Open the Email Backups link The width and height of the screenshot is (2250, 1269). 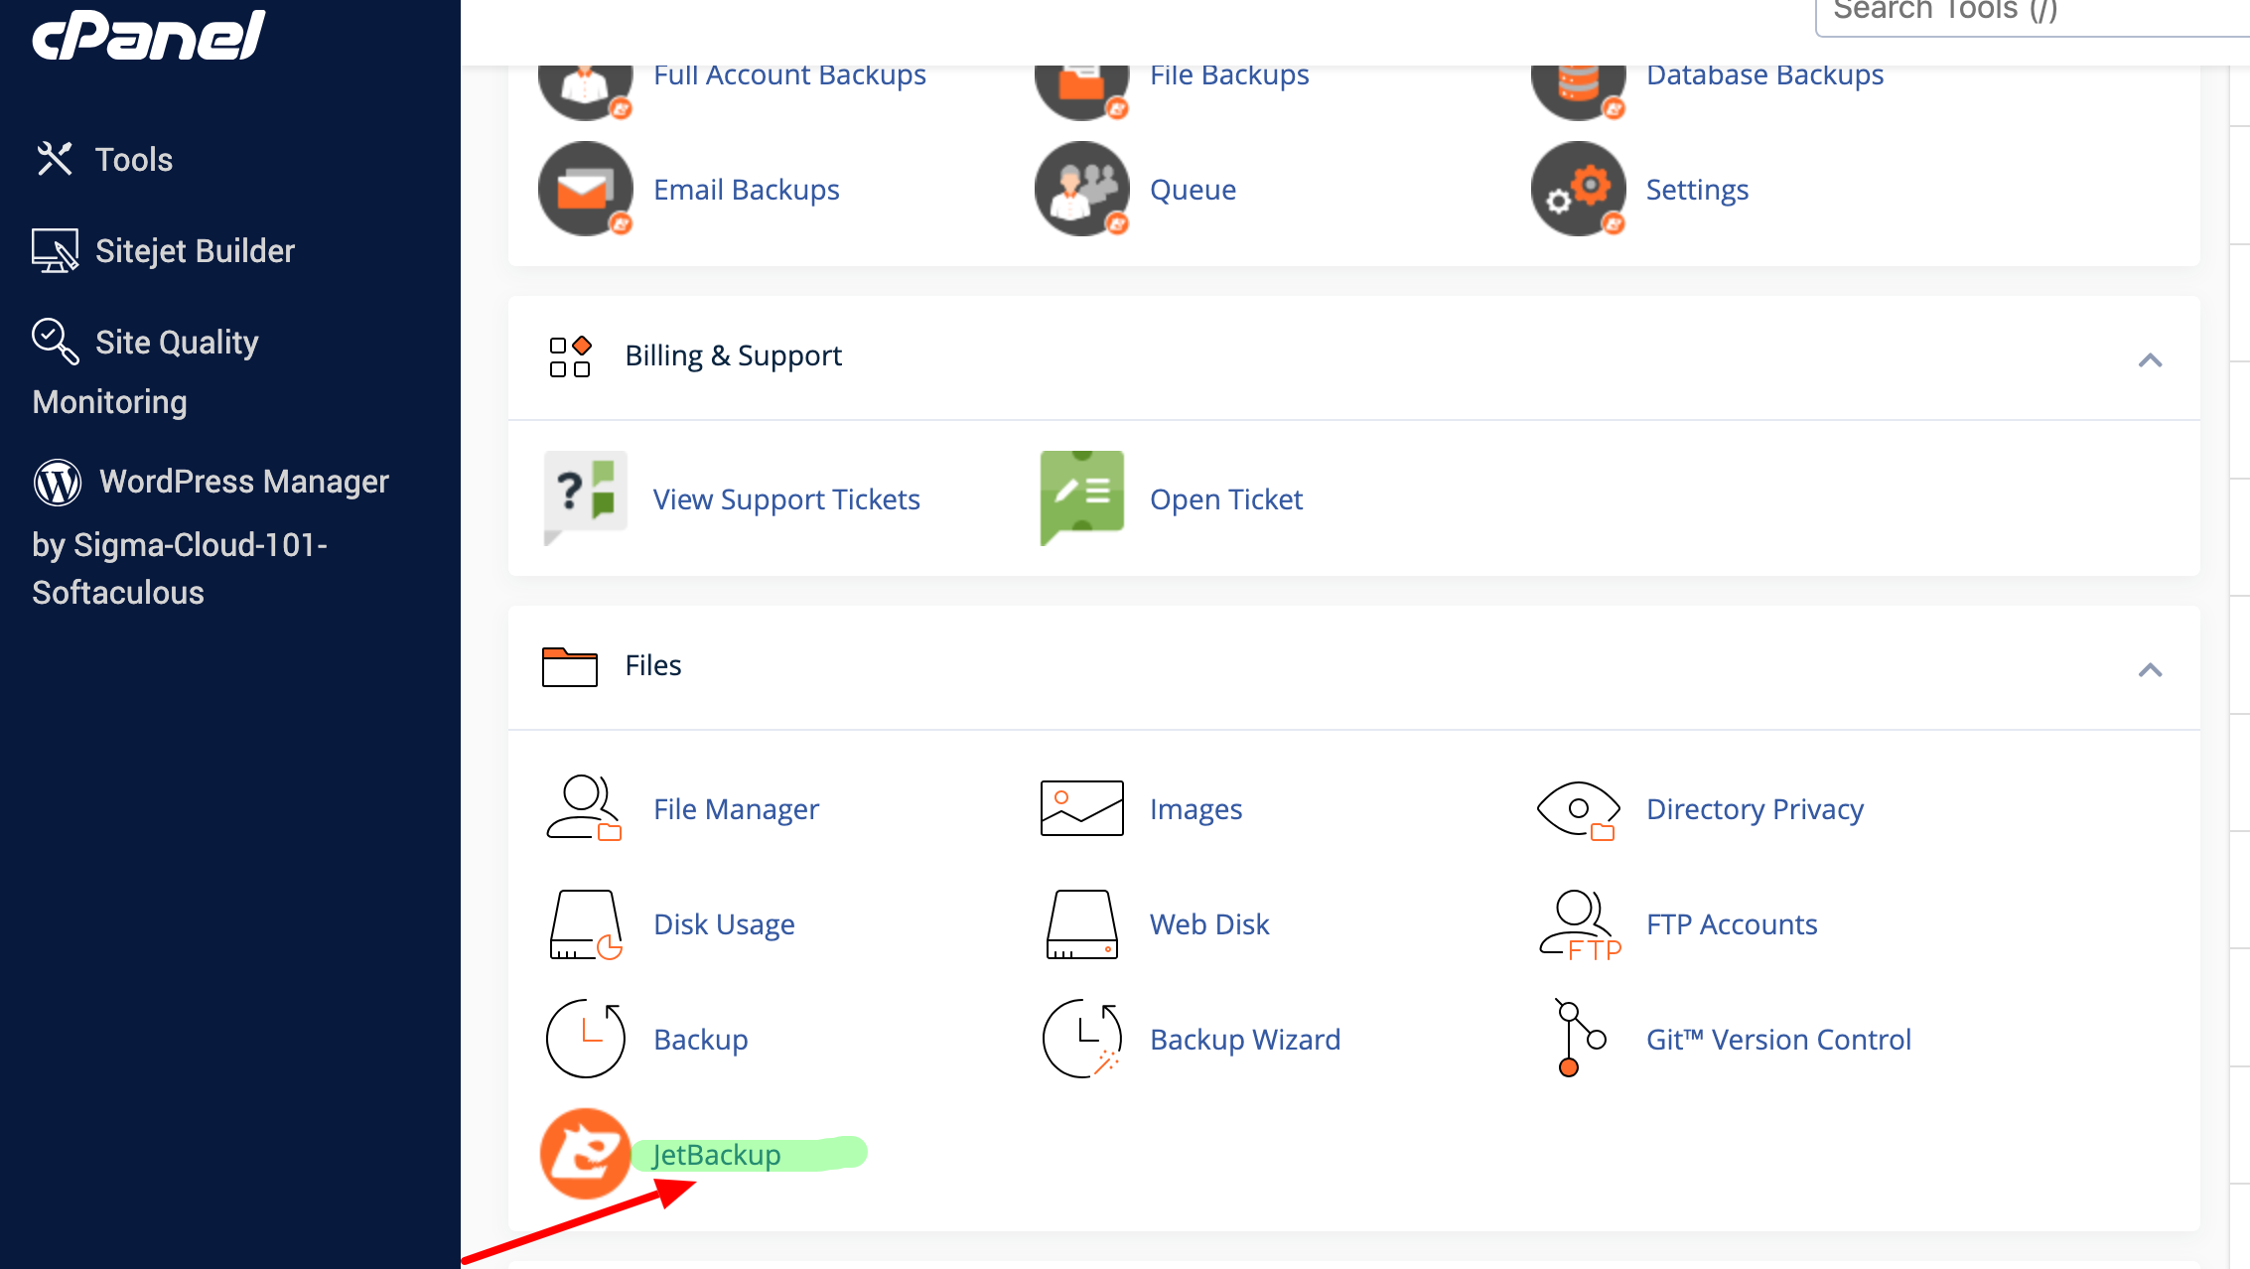(747, 190)
